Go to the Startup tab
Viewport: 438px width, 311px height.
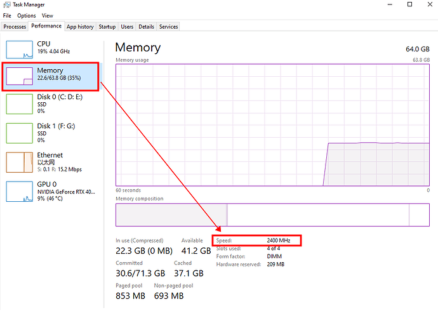point(107,27)
